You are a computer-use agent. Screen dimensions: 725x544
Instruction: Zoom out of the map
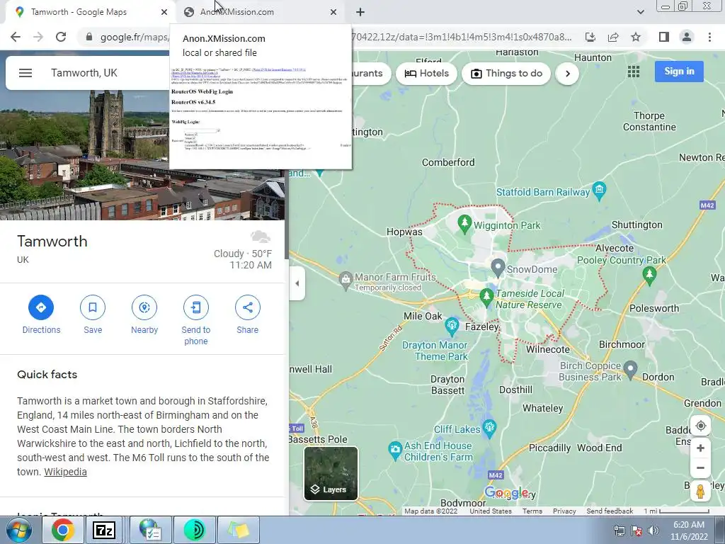pyautogui.click(x=700, y=467)
